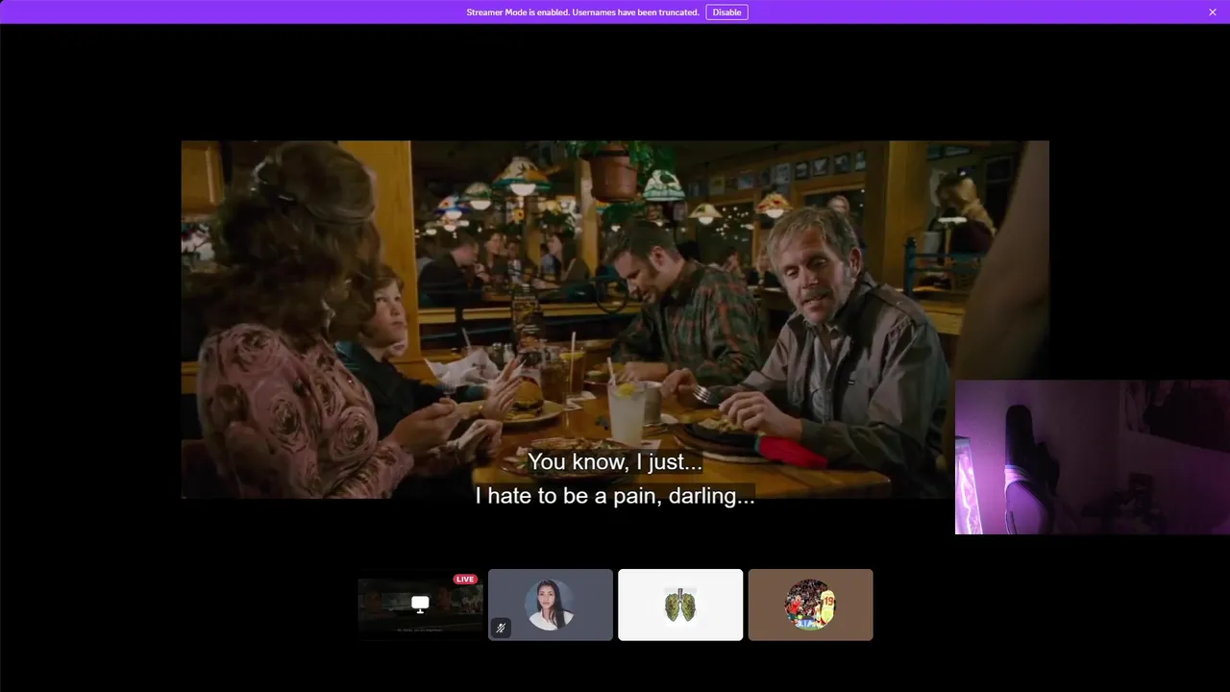Image resolution: width=1230 pixels, height=692 pixels.
Task: Click the LIVE badge on stream tile
Action: (465, 580)
